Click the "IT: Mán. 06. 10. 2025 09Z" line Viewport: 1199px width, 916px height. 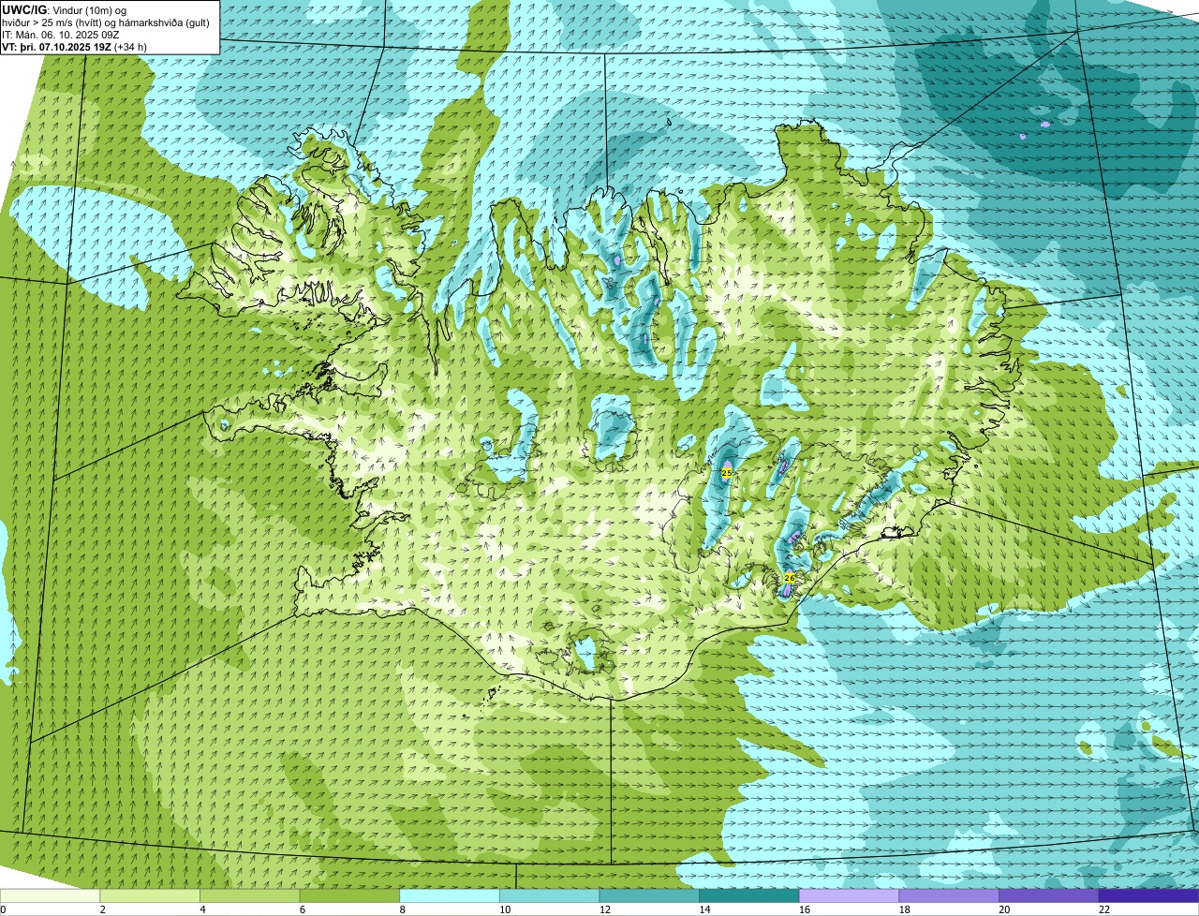coord(61,34)
